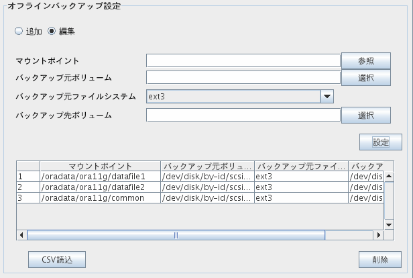This screenshot has width=413, height=278.
Task: Click the 設定 button
Action: tap(381, 142)
